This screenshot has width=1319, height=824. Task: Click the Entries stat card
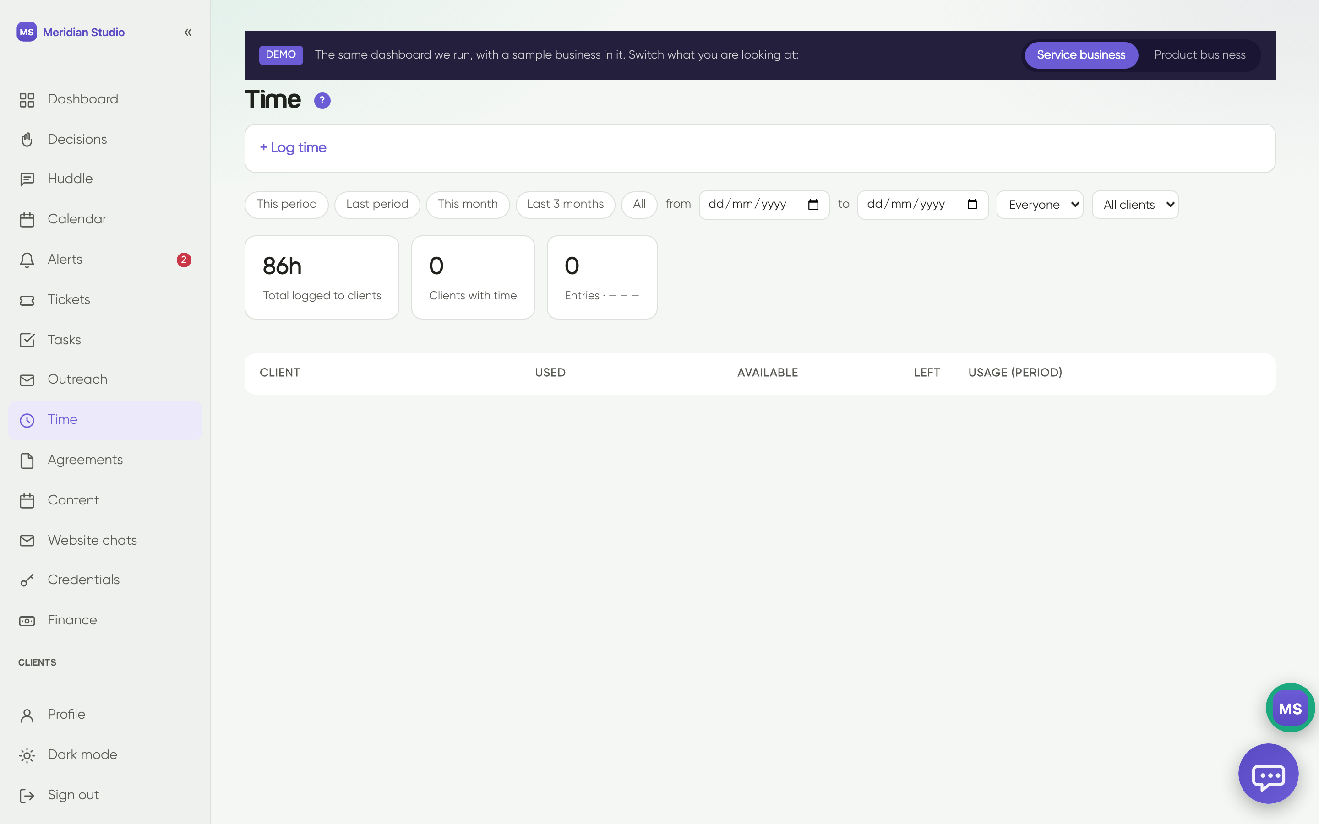[602, 277]
